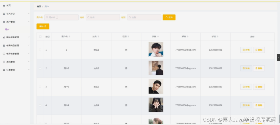The image size is (280, 125).
Task: Open 详情 for row 用户4
Action: [x=246, y=105]
